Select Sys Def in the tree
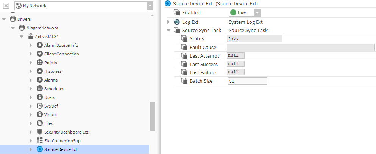 [x=51, y=106]
